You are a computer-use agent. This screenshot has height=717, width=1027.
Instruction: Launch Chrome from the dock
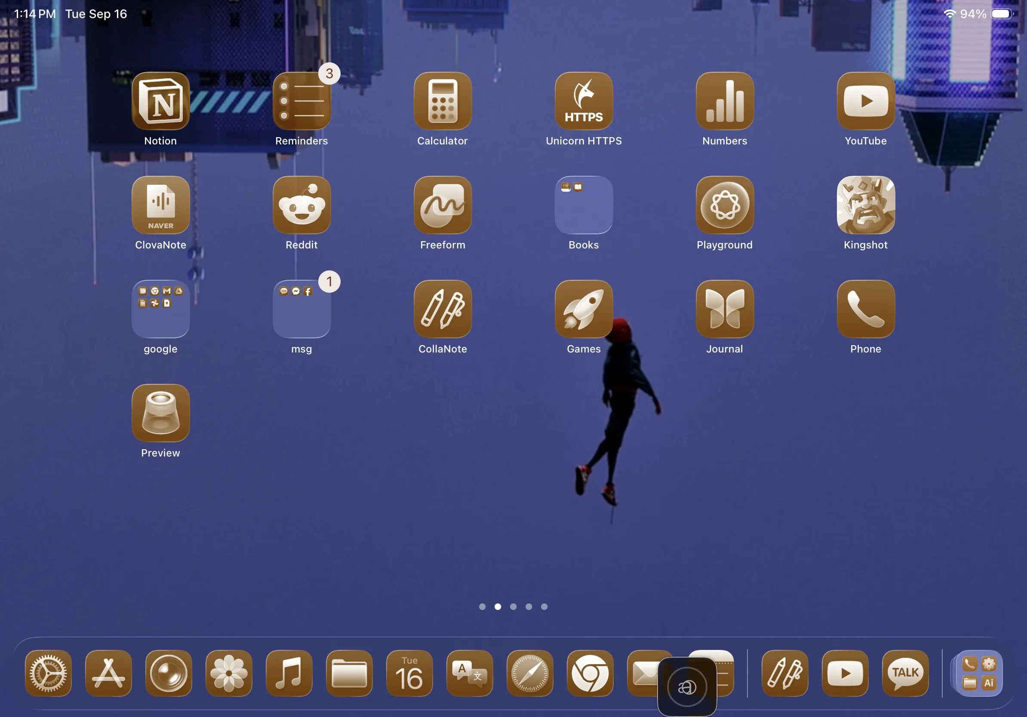[x=590, y=673]
